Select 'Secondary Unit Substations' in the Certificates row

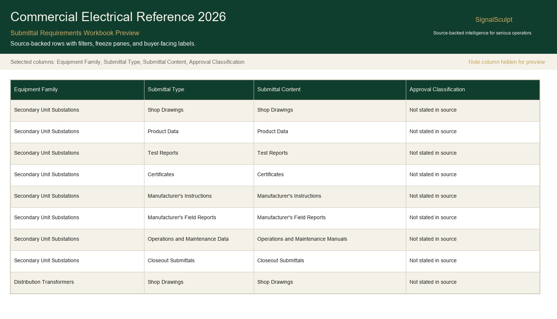[77, 175]
